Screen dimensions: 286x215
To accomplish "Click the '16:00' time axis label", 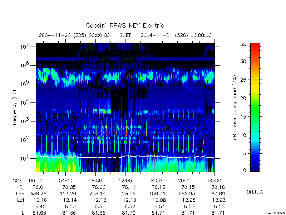I will click(155, 181).
